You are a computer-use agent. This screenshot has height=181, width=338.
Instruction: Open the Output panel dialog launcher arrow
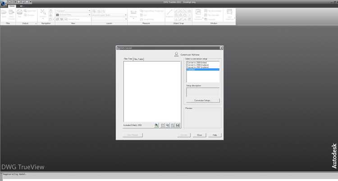(x=36, y=23)
